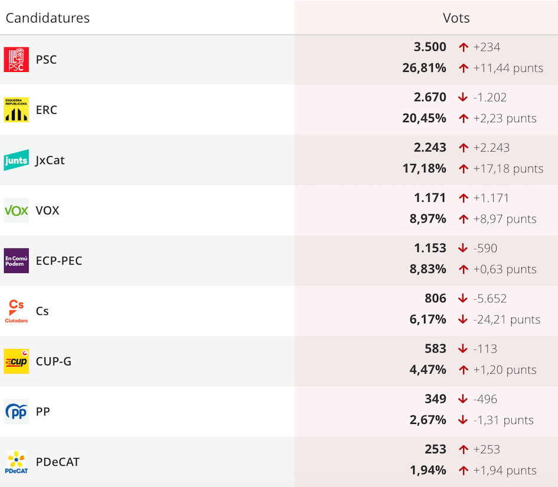The height and width of the screenshot is (487, 558).
Task: Click the down arrow beside -5.652
Action: [463, 298]
